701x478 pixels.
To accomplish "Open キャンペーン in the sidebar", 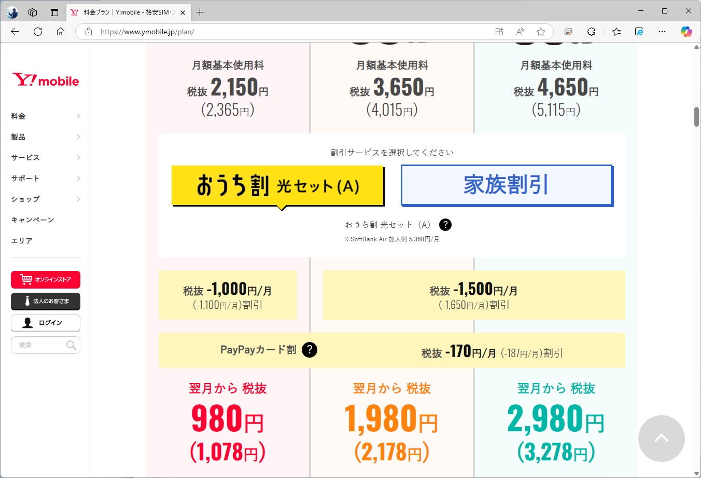I will 33,220.
